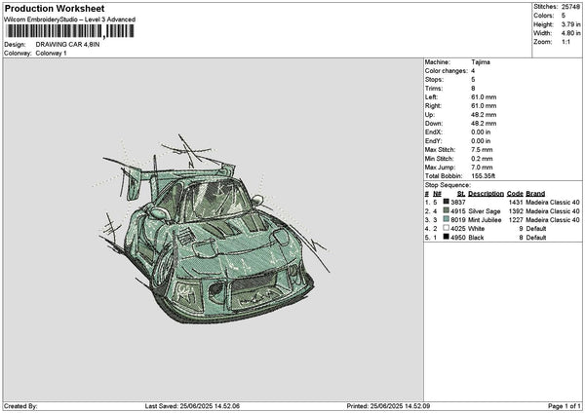The width and height of the screenshot is (585, 413).
Task: Click the White thread color swatch
Action: 446,228
